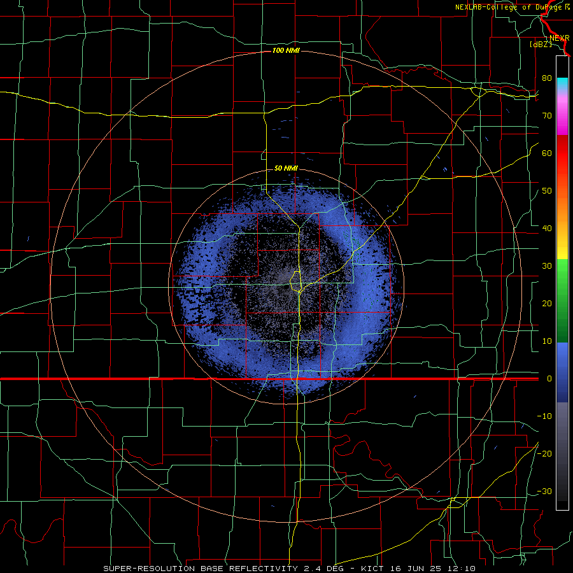Click the 70 value on the dBZ scale
This screenshot has height=573, width=573.
(x=547, y=115)
